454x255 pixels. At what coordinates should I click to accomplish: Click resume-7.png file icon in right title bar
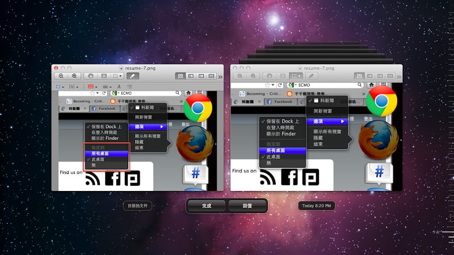point(300,68)
